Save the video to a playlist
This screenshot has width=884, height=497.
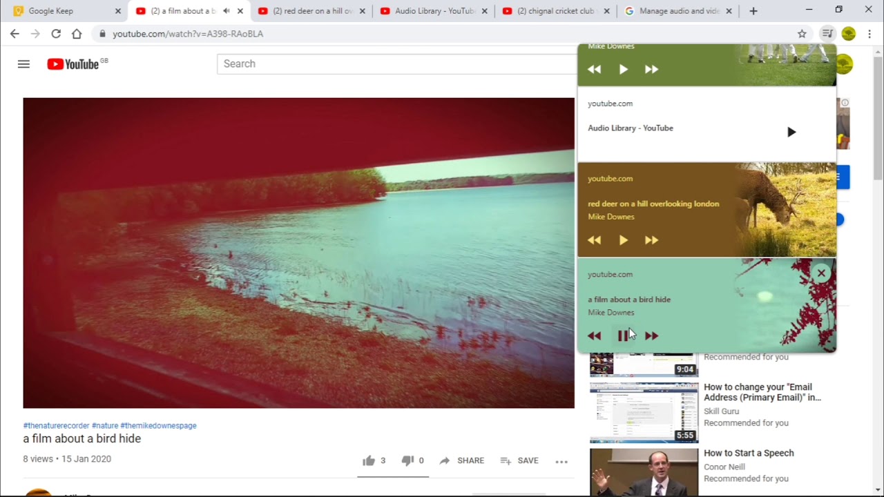pyautogui.click(x=519, y=460)
